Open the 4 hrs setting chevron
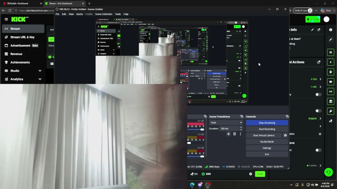337x189 pixels. tap(320, 79)
